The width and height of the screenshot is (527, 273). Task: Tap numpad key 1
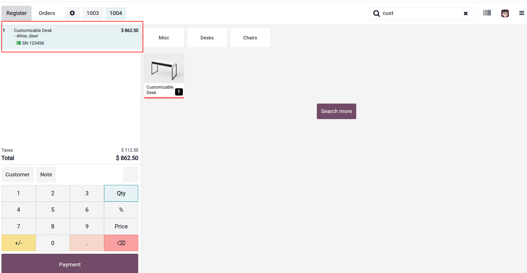coord(18,193)
